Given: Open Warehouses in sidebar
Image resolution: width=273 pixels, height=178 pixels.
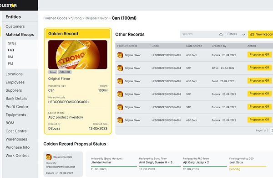Looking at the screenshot, I should (x=16, y=139).
